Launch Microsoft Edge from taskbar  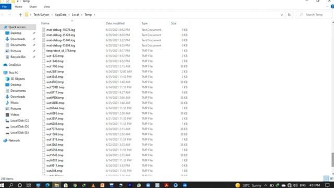point(47,185)
